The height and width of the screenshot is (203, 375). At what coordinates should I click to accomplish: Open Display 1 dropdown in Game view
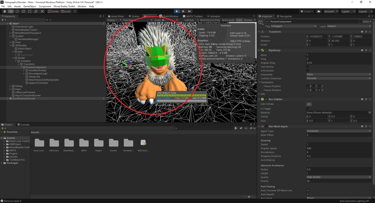114,20
